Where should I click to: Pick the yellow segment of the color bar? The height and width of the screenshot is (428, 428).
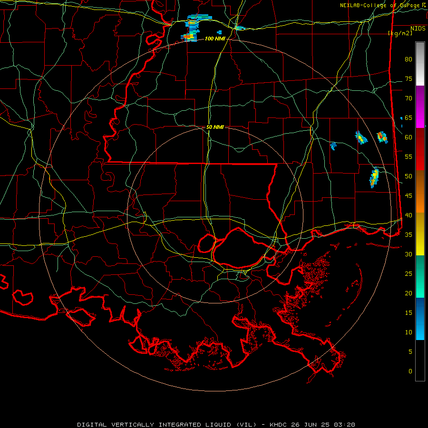(420, 234)
